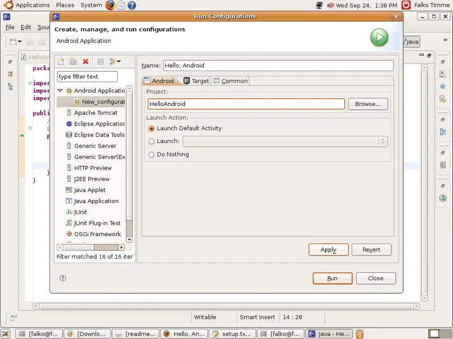Switch to the setup.txt taskbar window

coord(232,334)
